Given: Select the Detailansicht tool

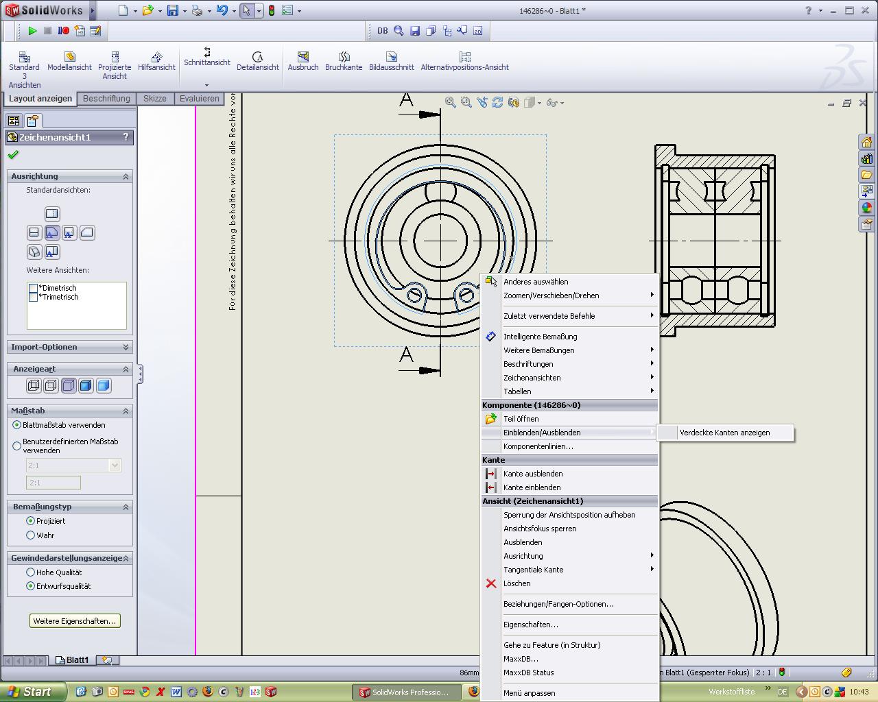Looking at the screenshot, I should [258, 61].
